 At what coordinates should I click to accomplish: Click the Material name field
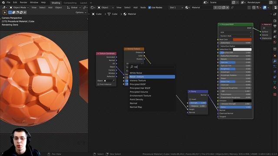(202, 8)
